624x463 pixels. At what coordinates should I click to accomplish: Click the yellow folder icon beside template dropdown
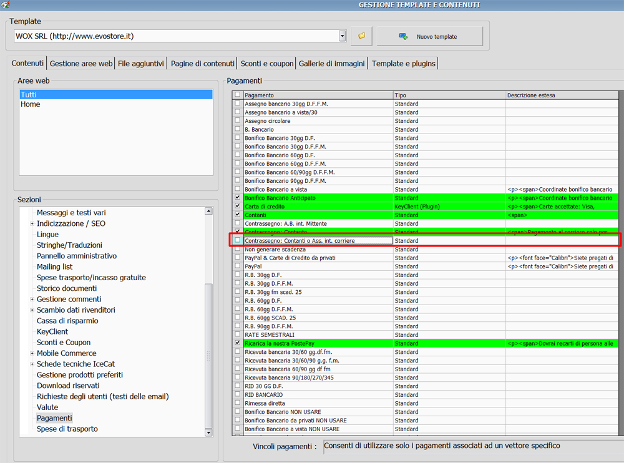pos(361,36)
